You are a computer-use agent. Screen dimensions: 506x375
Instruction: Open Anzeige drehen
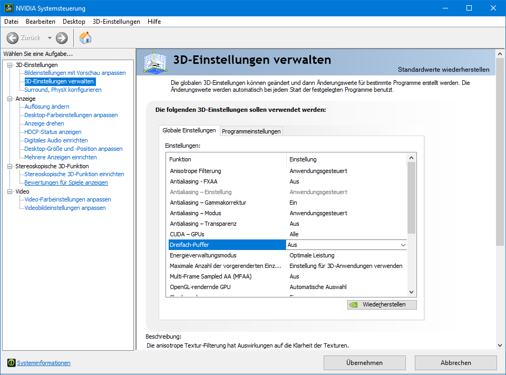click(44, 123)
